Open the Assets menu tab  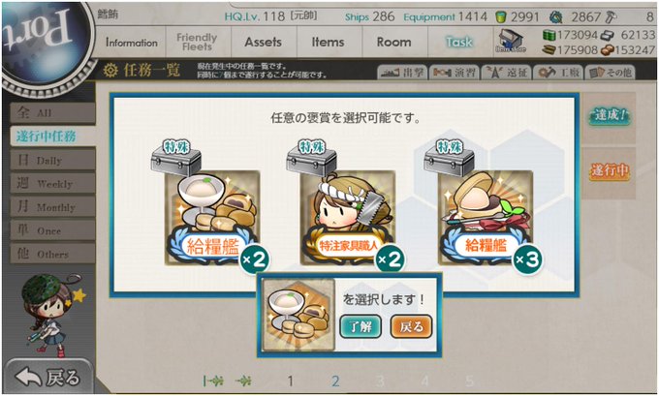pyautogui.click(x=264, y=42)
